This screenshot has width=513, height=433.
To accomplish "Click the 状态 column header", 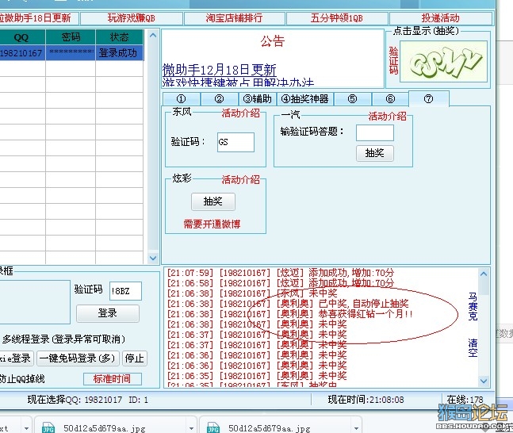I will pyautogui.click(x=120, y=37).
